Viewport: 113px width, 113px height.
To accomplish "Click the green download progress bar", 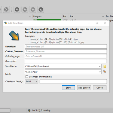I will pyautogui.click(x=49, y=20).
